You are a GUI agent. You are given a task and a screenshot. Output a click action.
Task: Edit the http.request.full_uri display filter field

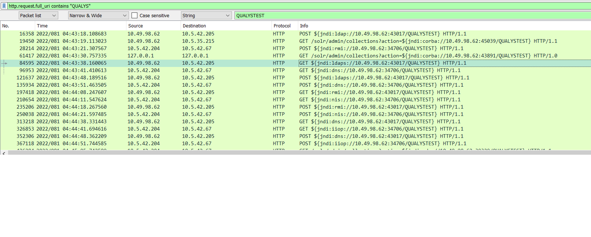coord(299,6)
